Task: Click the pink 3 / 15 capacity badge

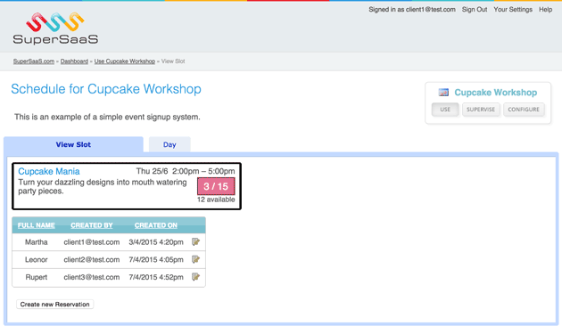Action: pyautogui.click(x=216, y=186)
